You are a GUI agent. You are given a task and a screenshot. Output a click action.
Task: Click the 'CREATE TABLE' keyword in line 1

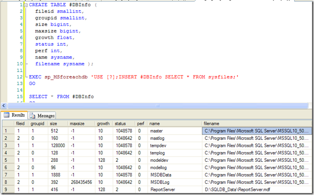click(x=47, y=4)
